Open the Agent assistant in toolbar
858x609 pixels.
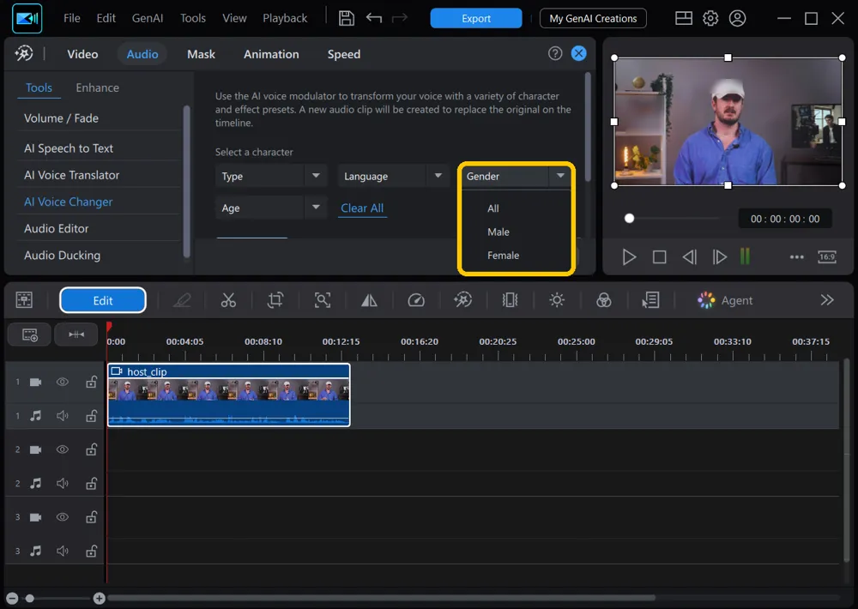724,300
